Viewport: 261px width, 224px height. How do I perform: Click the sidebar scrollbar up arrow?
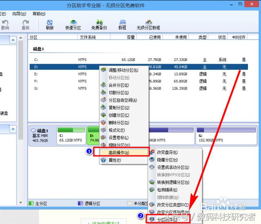tap(21, 38)
